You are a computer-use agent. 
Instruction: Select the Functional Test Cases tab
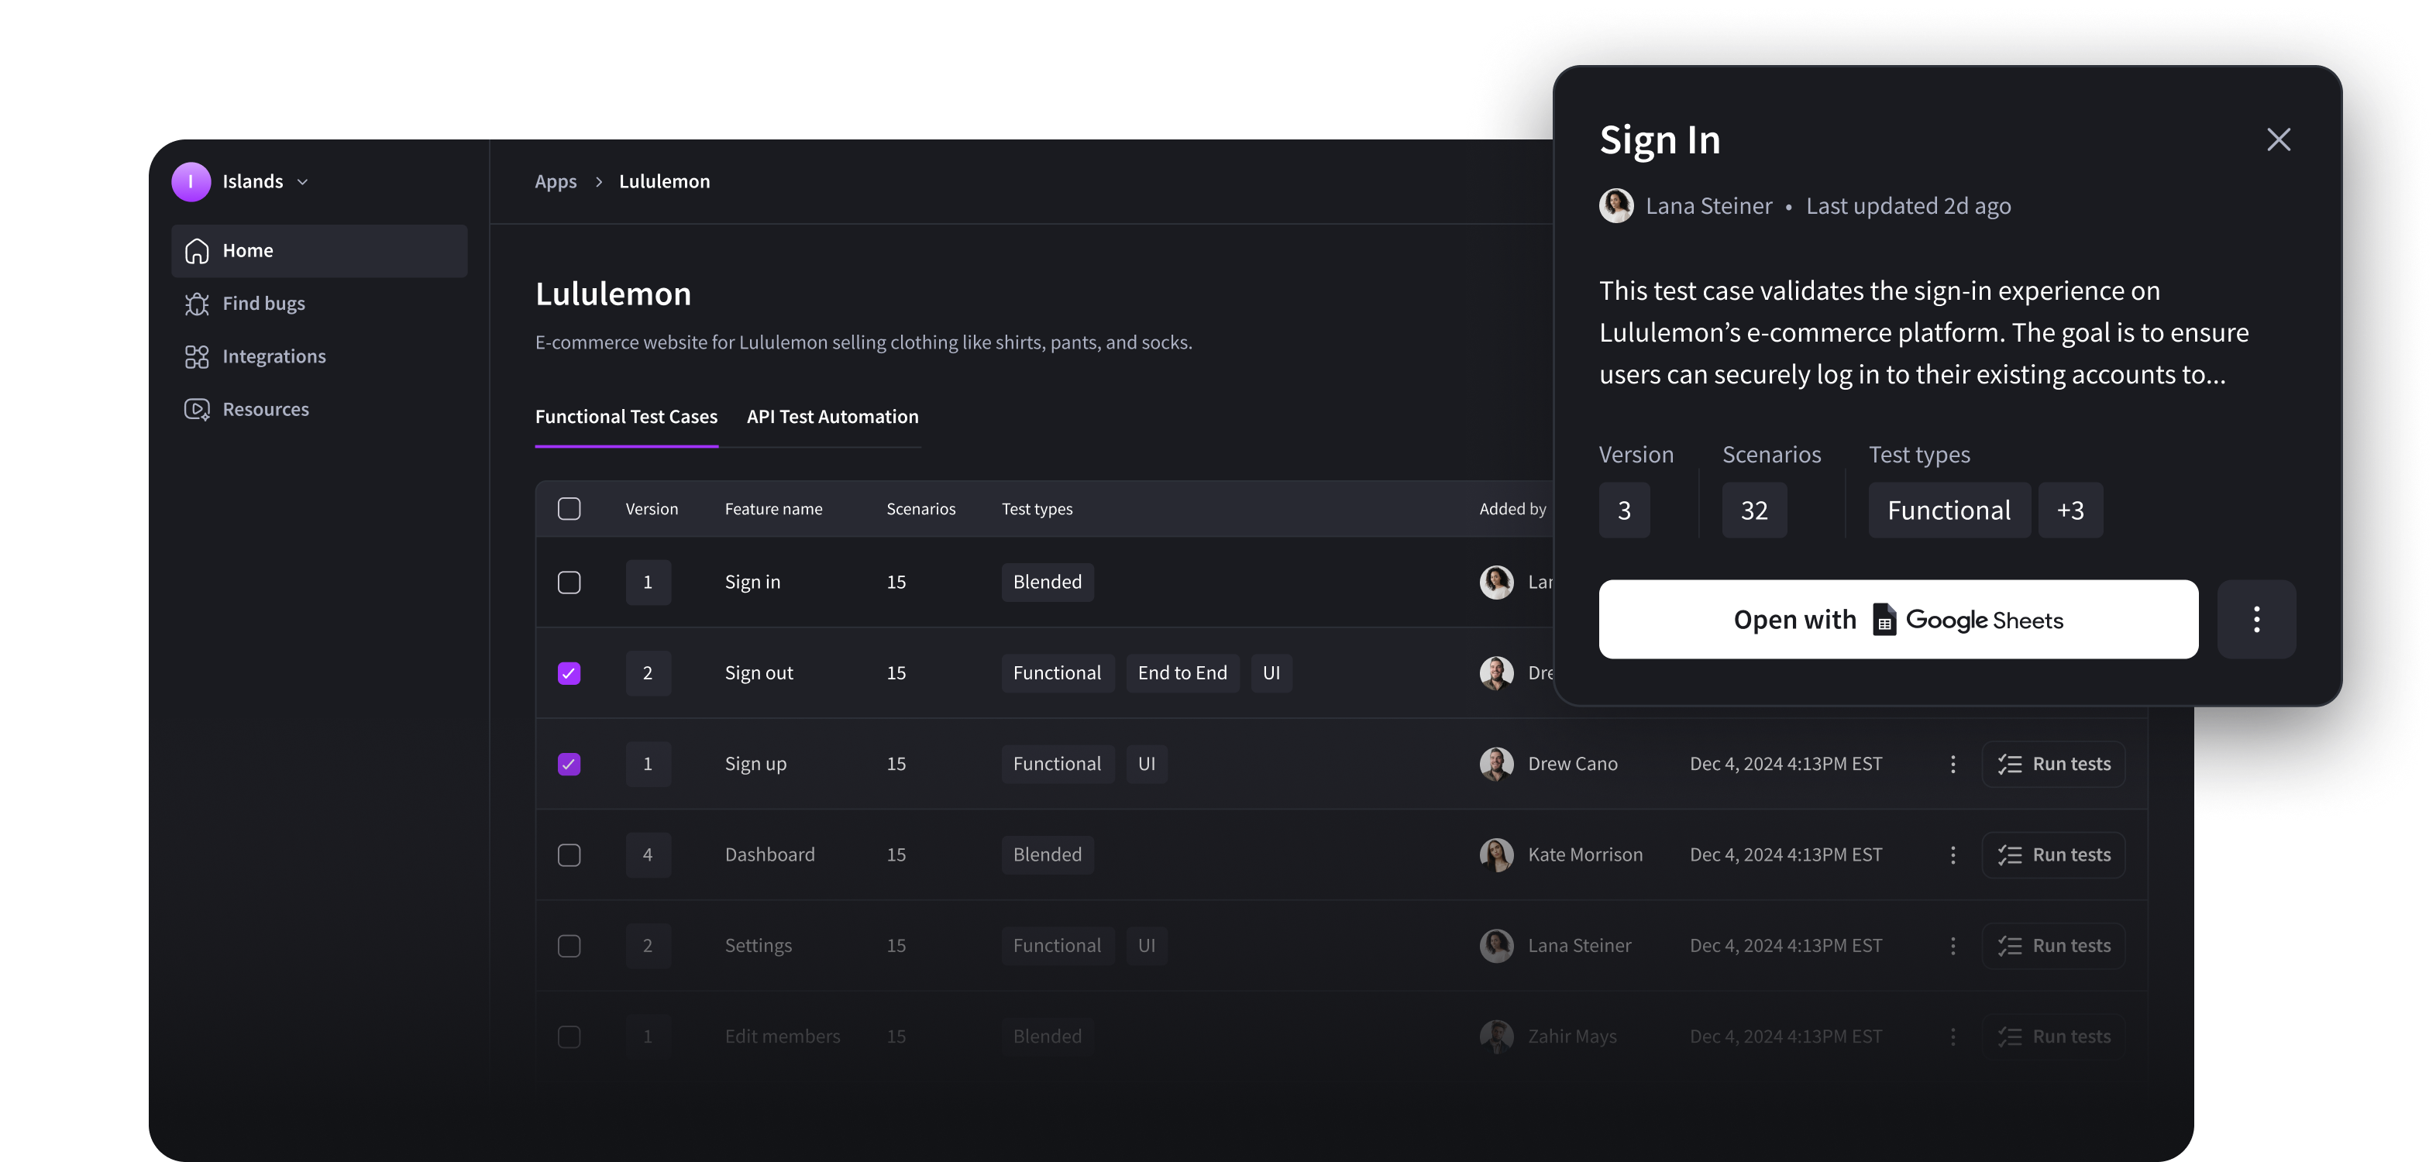tap(626, 416)
